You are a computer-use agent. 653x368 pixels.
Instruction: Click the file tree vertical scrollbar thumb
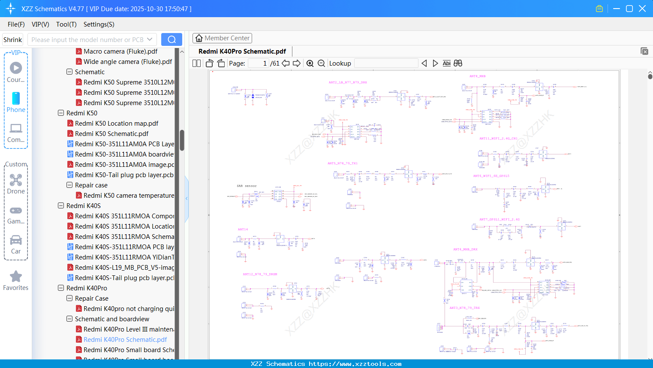tap(182, 140)
